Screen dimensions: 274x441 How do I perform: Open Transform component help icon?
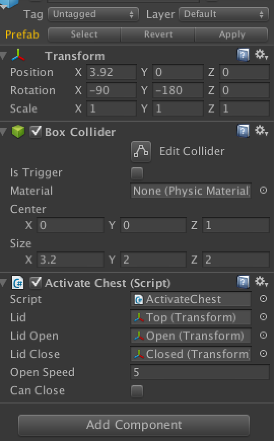point(243,55)
